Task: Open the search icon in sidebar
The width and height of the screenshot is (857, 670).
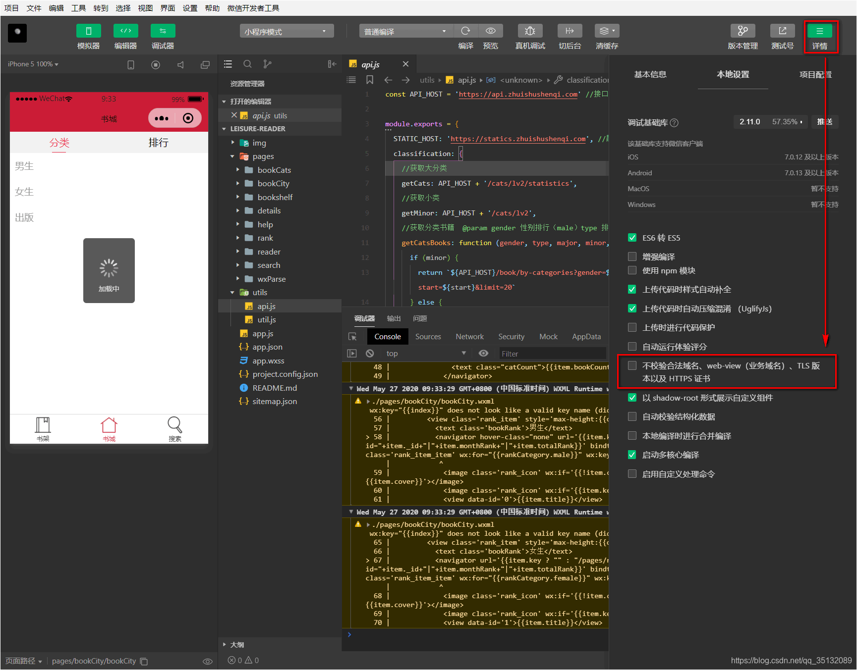Action: (247, 64)
